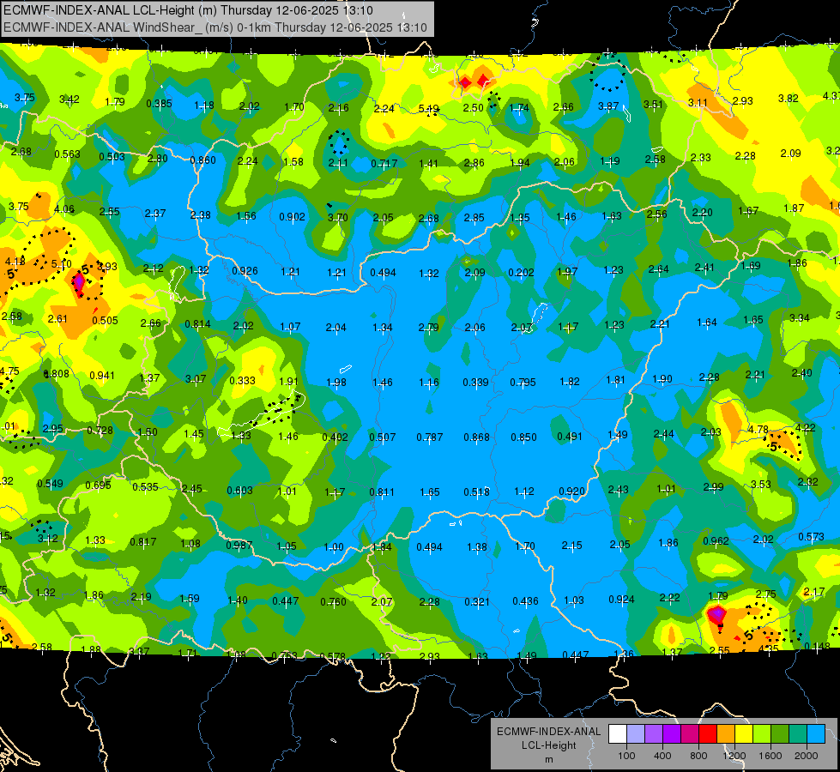Click the wind shear value 4.78
The image size is (840, 772).
point(758,429)
